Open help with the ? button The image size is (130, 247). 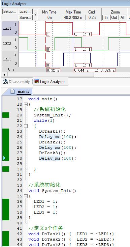coord(35,15)
